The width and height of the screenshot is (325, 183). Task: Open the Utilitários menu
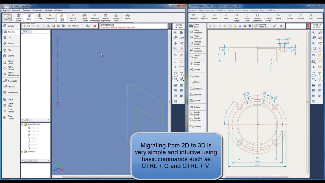[x=58, y=10]
